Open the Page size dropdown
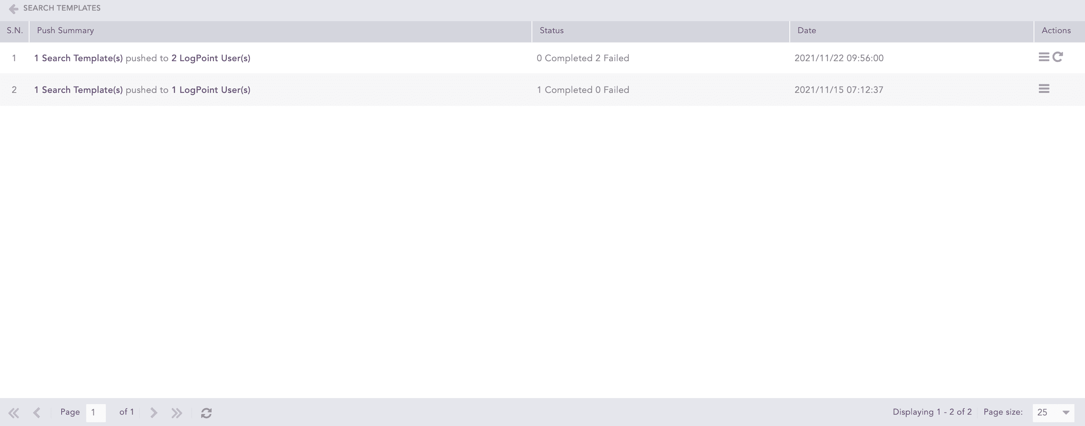Screen dimensions: 1085x426 [1065, 412]
